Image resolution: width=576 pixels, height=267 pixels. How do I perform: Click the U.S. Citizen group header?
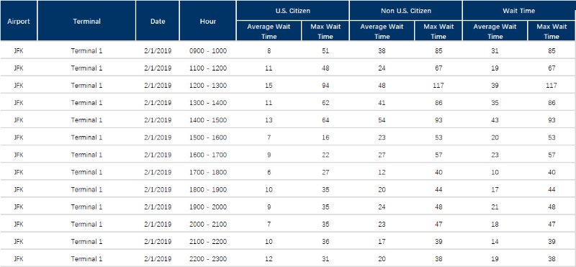[293, 11]
